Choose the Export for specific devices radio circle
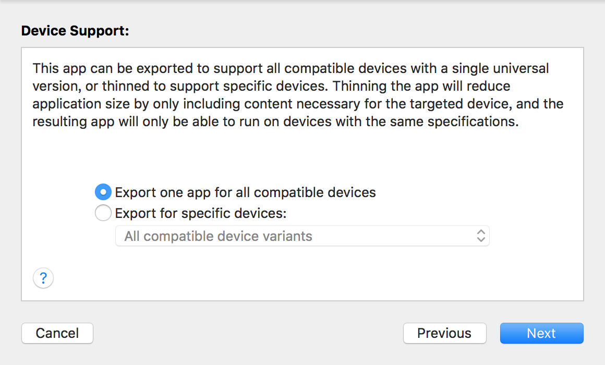The image size is (605, 365). [103, 213]
